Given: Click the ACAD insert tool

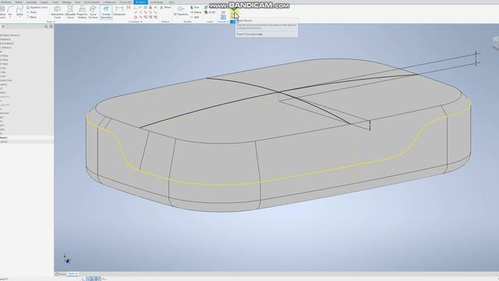Looking at the screenshot, I should [210, 12].
